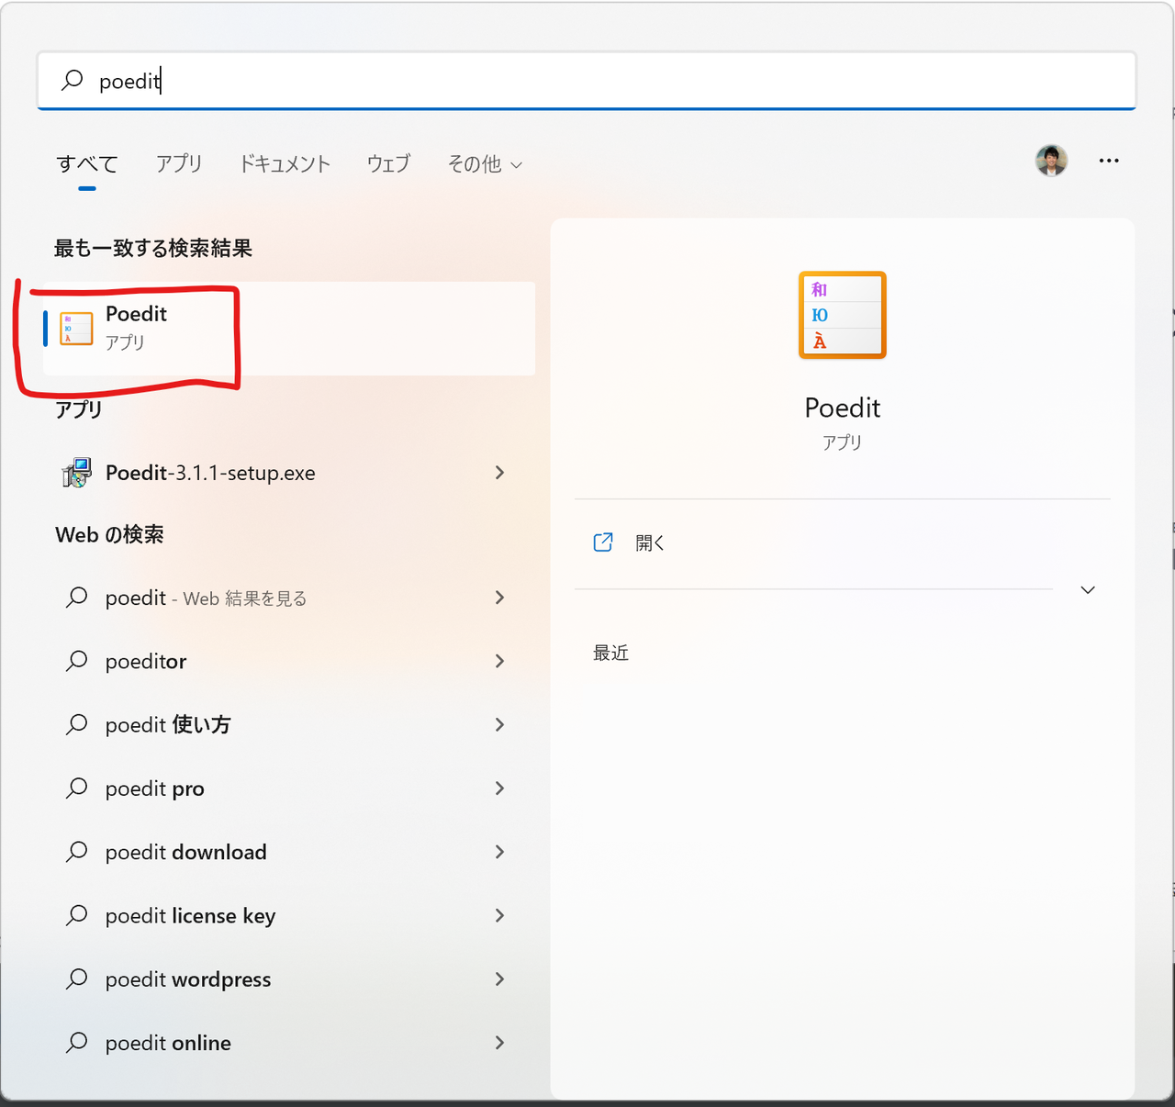Click the Poedit app icon in best match
1175x1107 pixels.
click(x=76, y=329)
